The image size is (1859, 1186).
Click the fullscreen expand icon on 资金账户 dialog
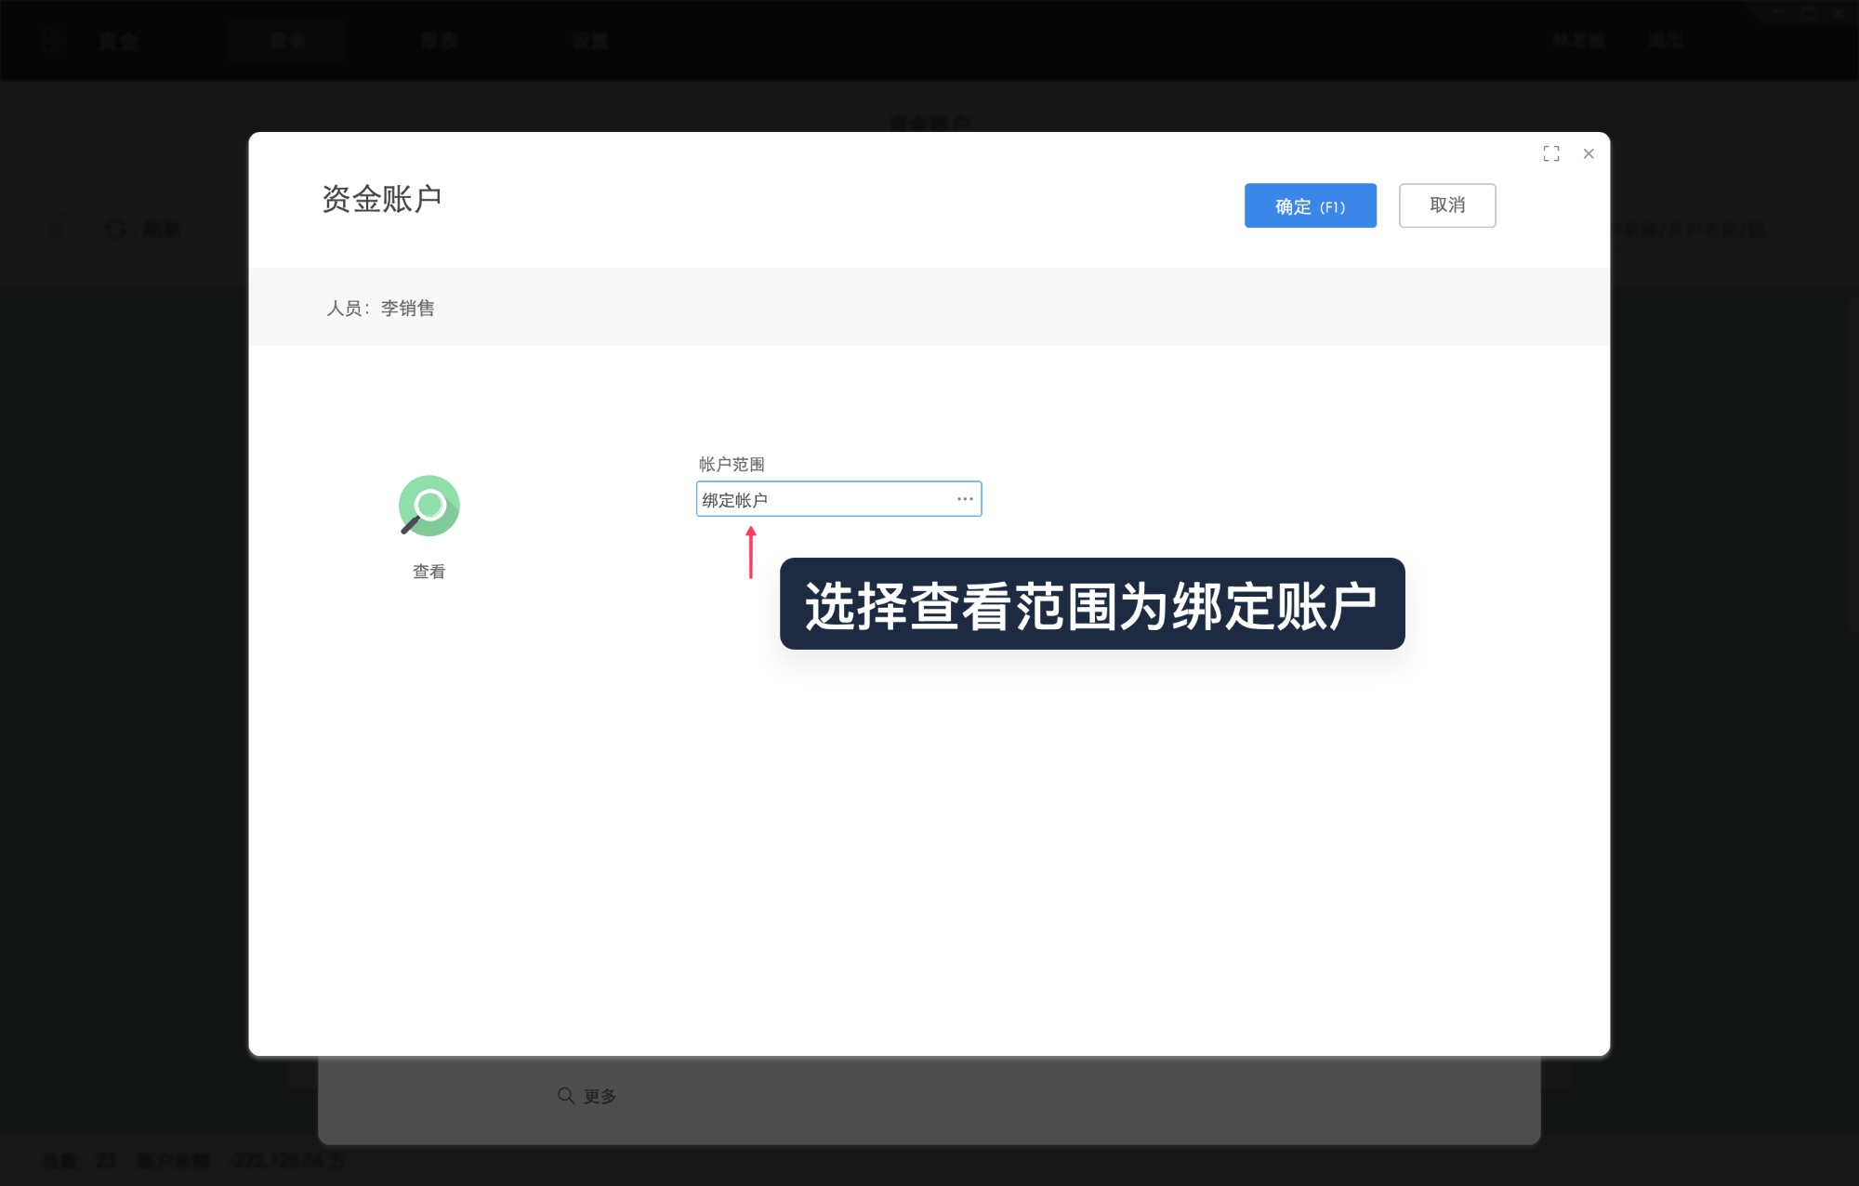[x=1550, y=153]
